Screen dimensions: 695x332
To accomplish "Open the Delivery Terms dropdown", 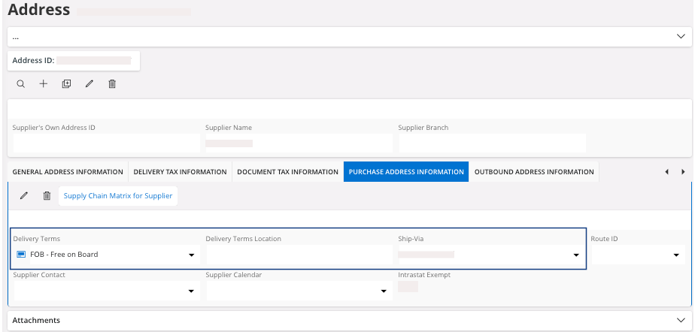I will [x=191, y=255].
